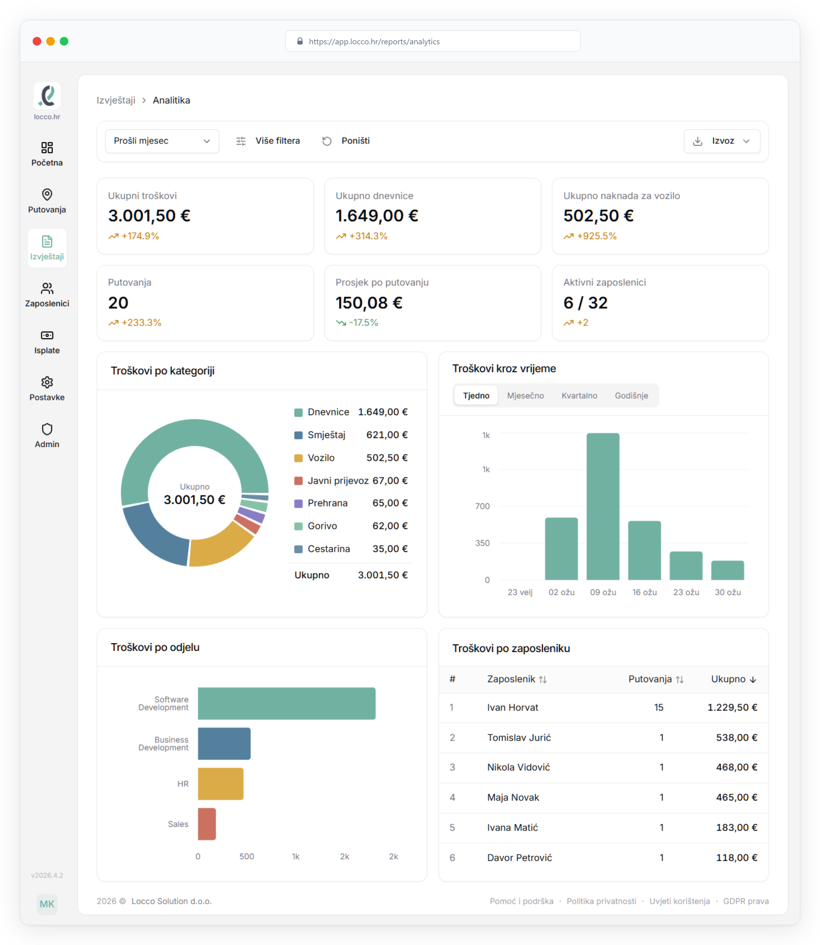
Task: Open Isplate banknote icon in sidebar
Action: point(47,336)
